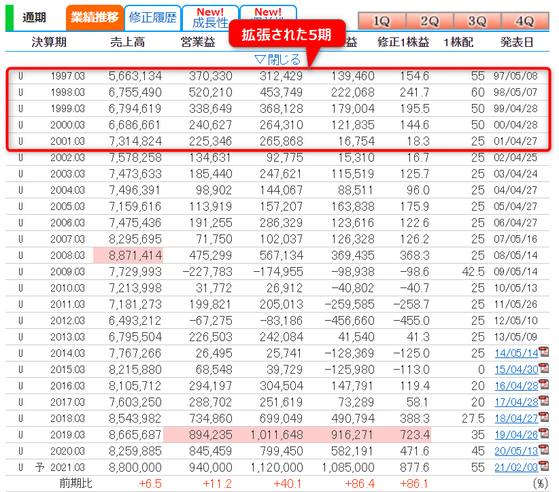Open the PDF icon for 17/04/28
This screenshot has width=559, height=492.
click(x=543, y=402)
